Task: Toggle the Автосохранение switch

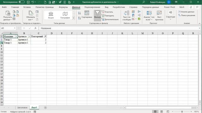Action: click(21, 2)
